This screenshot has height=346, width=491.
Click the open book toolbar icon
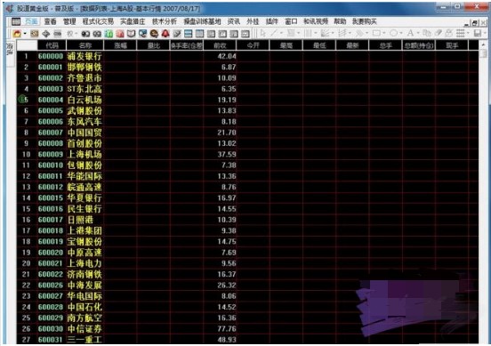pyautogui.click(x=132, y=34)
